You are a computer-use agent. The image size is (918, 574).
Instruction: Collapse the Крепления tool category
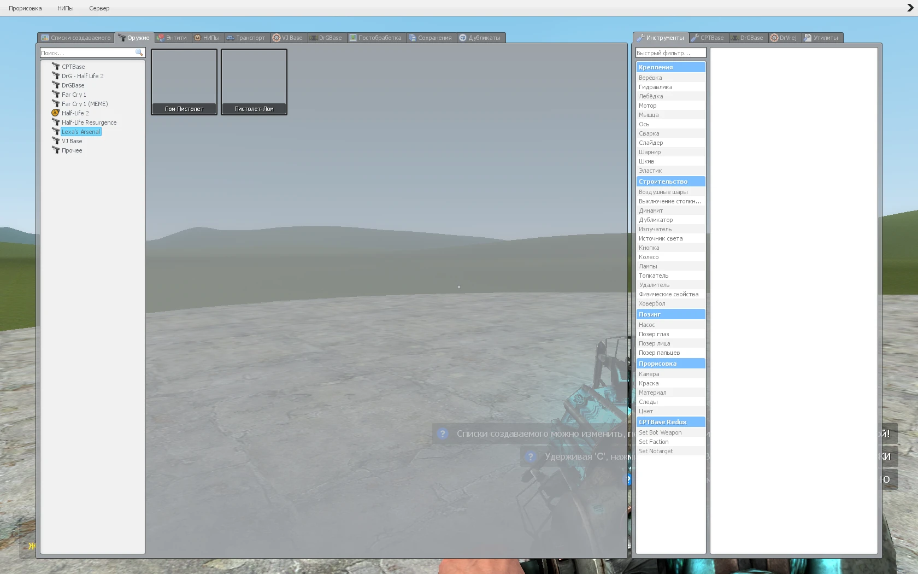(670, 67)
